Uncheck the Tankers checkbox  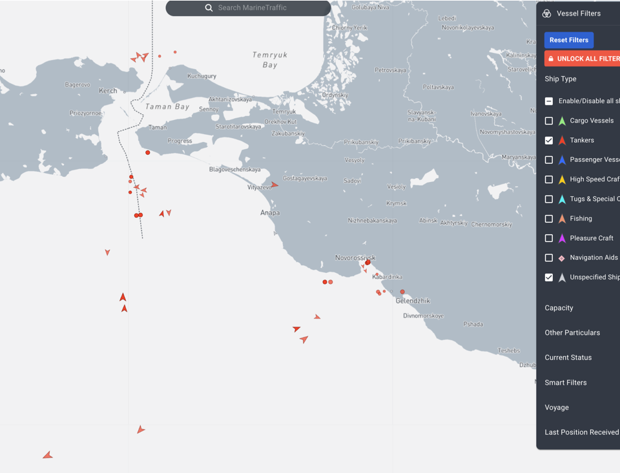pyautogui.click(x=549, y=140)
